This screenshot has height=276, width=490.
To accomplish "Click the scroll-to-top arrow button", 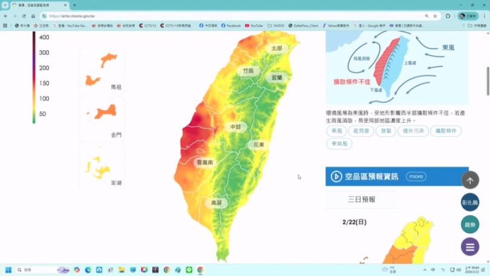I will 470,180.
